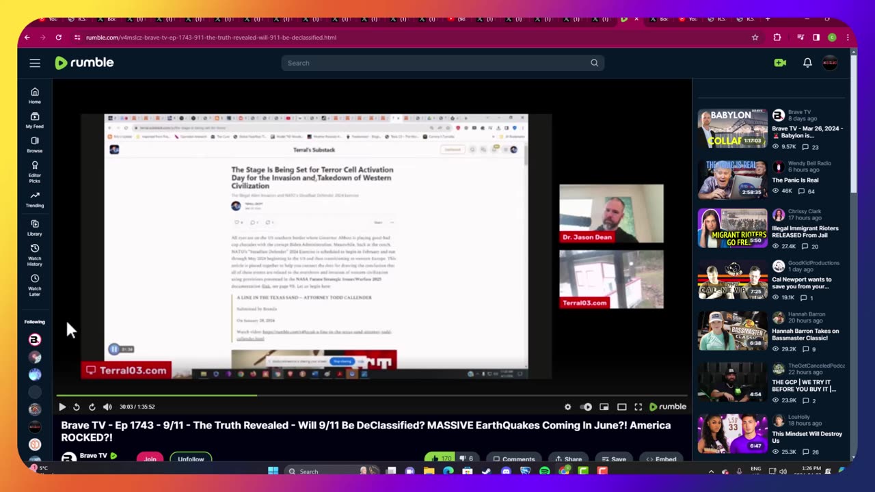
Task: Open the user profile avatar menu
Action: tap(830, 63)
